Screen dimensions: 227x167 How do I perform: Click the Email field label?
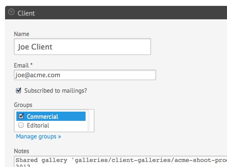(x=21, y=65)
